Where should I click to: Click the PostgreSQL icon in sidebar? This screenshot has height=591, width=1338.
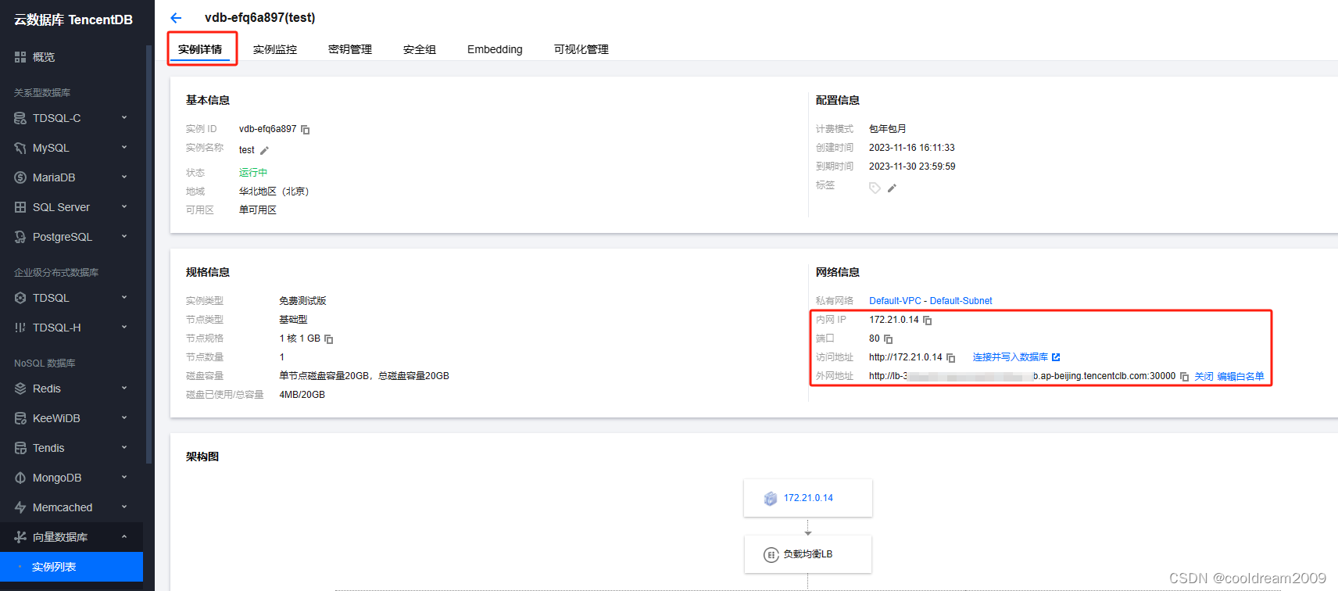pyautogui.click(x=20, y=237)
